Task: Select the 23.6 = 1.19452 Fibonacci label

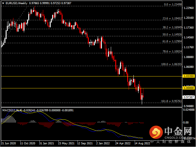Action: tap(172, 18)
